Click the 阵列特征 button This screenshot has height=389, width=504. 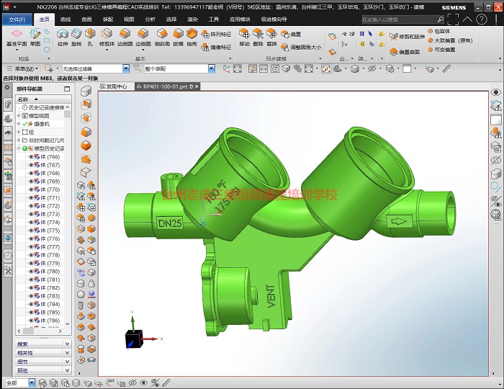216,34
